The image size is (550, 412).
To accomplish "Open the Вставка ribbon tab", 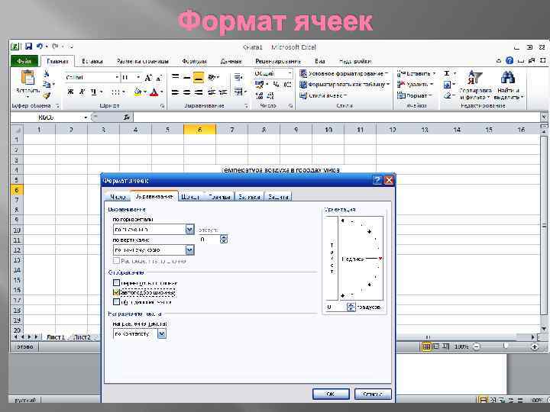I will (x=92, y=61).
